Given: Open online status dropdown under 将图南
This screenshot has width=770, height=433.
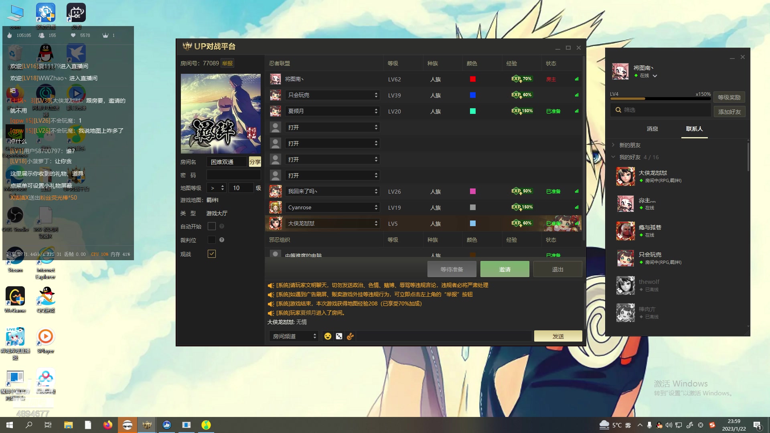Looking at the screenshot, I should coord(655,76).
